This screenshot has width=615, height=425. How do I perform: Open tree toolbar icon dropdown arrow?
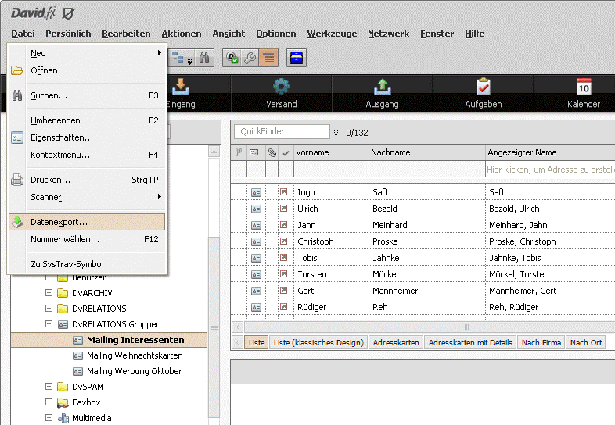[189, 61]
